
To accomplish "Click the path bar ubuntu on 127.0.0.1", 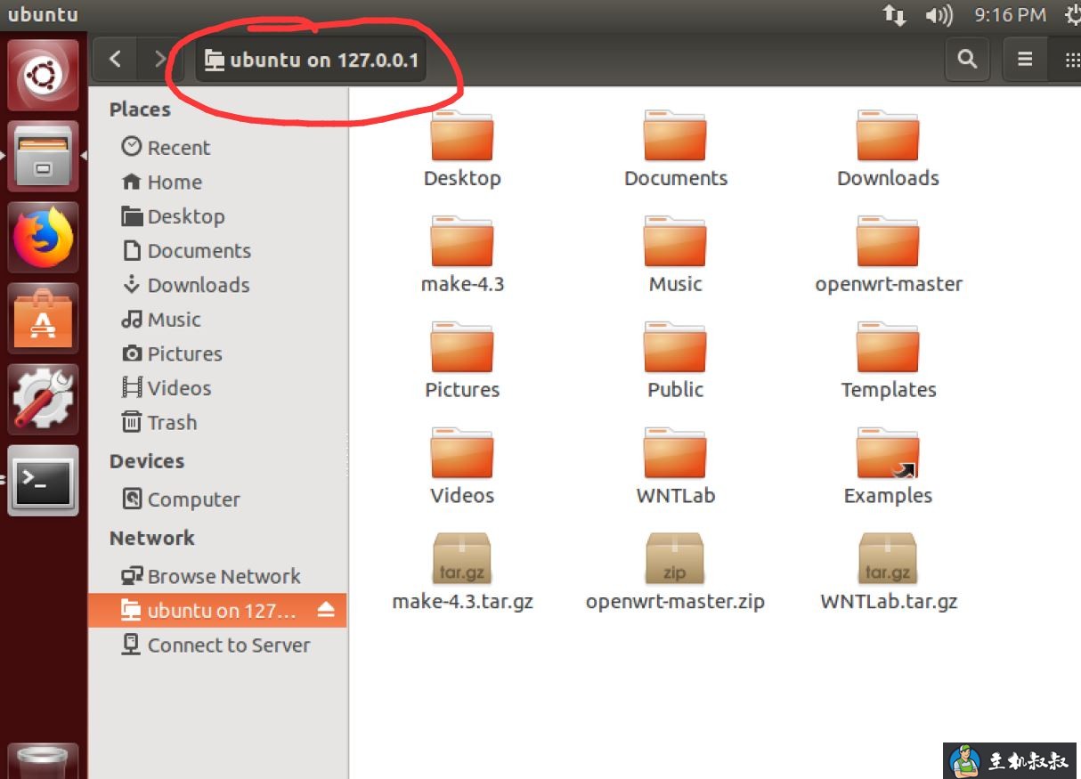I will [311, 60].
